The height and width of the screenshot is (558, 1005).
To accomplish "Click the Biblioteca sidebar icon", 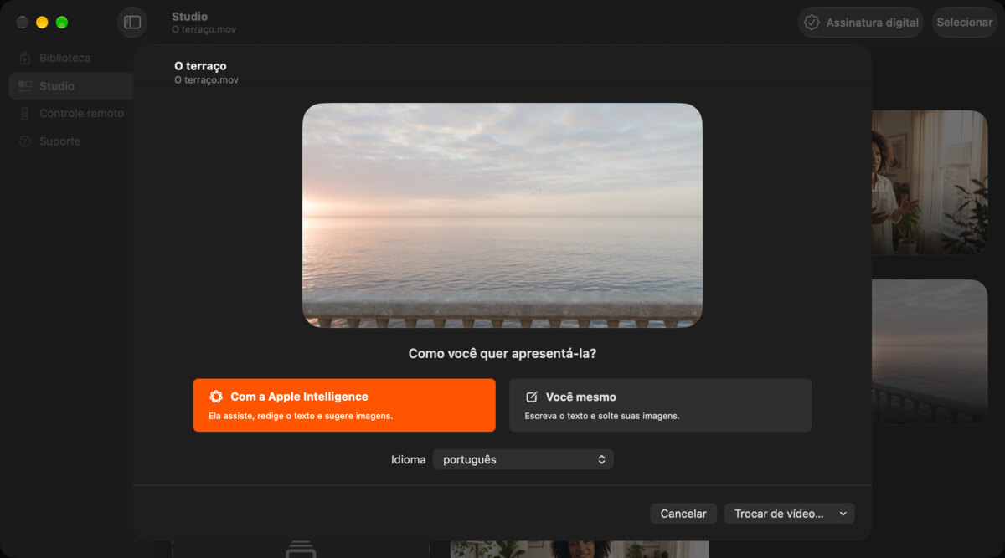I will [x=24, y=59].
